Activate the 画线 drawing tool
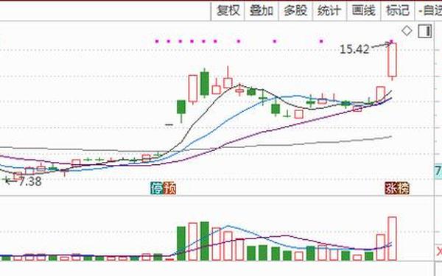 point(363,11)
